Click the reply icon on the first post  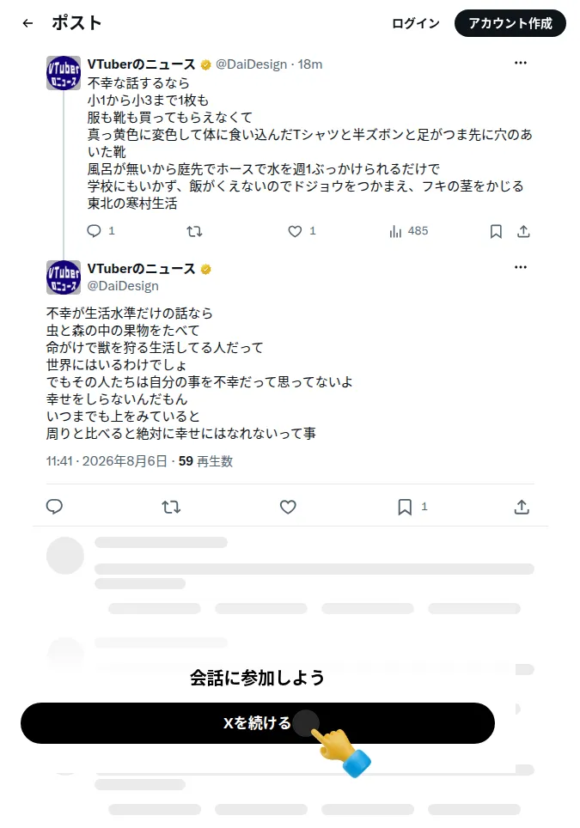pyautogui.click(x=94, y=231)
